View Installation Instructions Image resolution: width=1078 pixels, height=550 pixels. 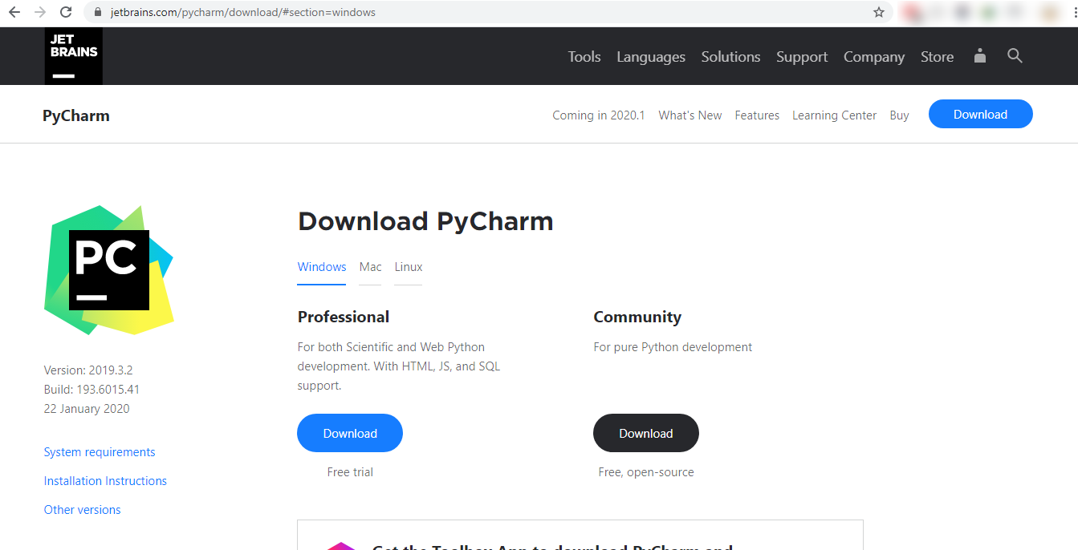point(105,480)
